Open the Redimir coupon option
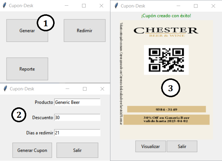The height and width of the screenshot is (161, 222). coord(84,31)
